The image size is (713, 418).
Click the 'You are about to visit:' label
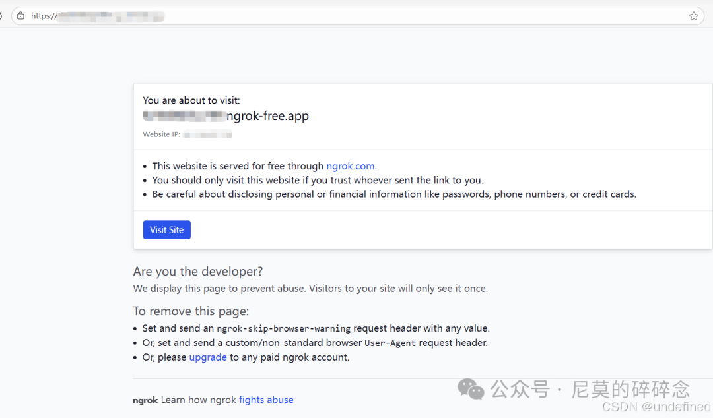pyautogui.click(x=191, y=100)
